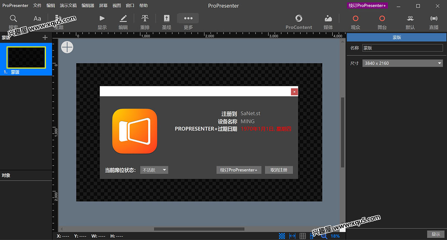Toggle the checkerboard transparency background icon
This screenshot has width=447, height=240.
click(x=282, y=236)
